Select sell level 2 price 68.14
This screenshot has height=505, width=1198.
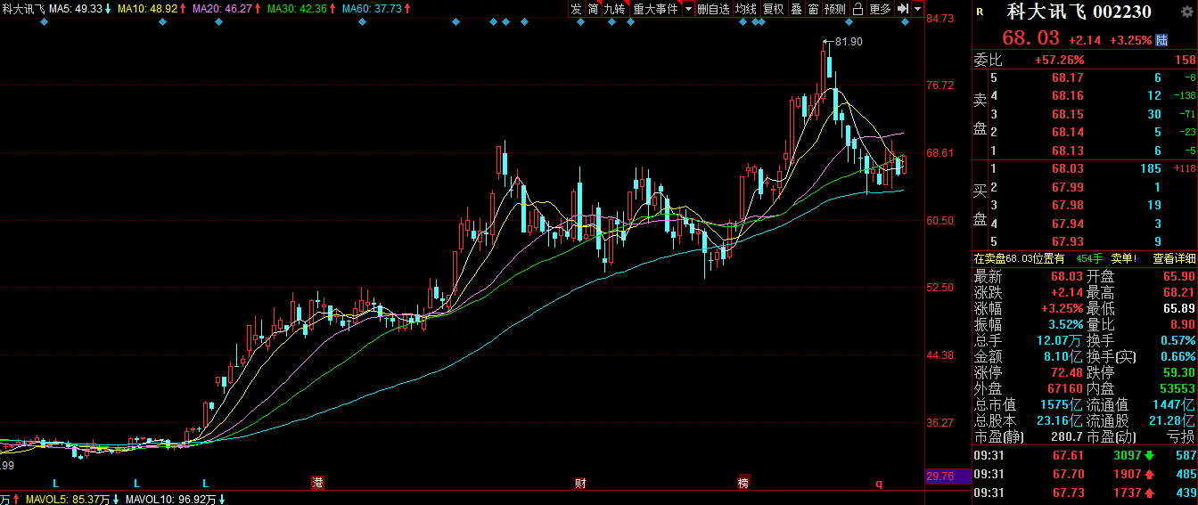click(x=1067, y=133)
